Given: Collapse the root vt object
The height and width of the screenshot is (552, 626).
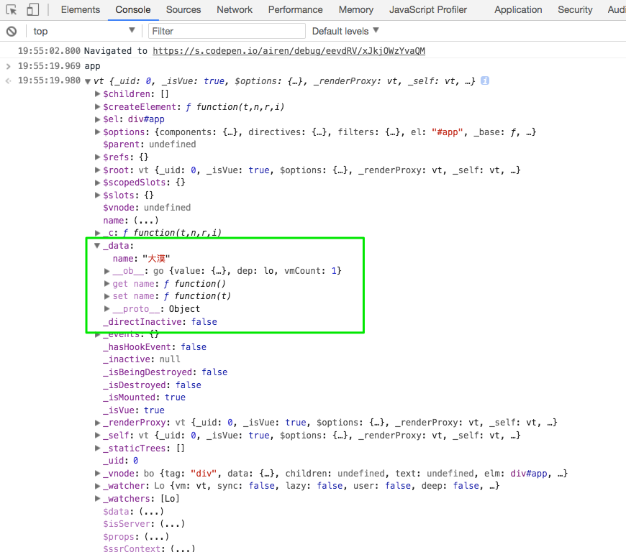Looking at the screenshot, I should (x=88, y=81).
